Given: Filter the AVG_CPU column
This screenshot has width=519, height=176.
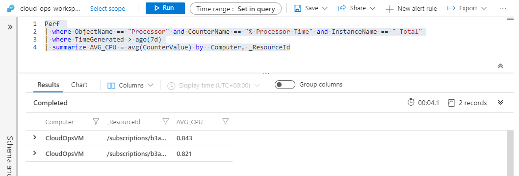Looking at the screenshot, I should [x=226, y=122].
